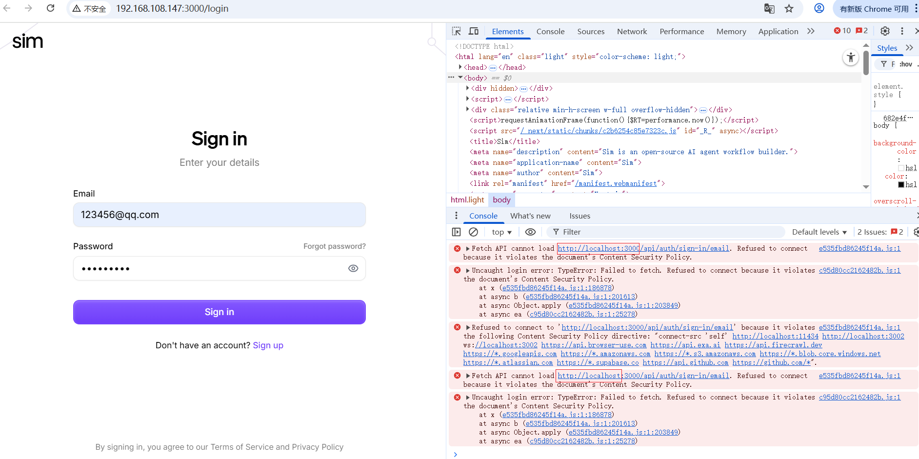
Task: Open the Memory tab
Action: pos(731,31)
